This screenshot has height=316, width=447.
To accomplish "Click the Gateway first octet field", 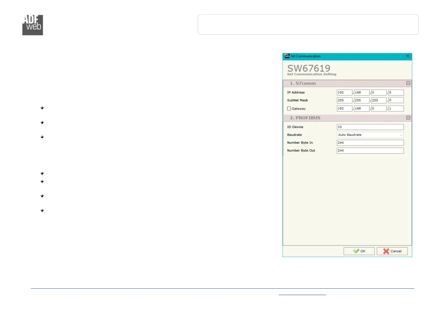I will (x=345, y=108).
